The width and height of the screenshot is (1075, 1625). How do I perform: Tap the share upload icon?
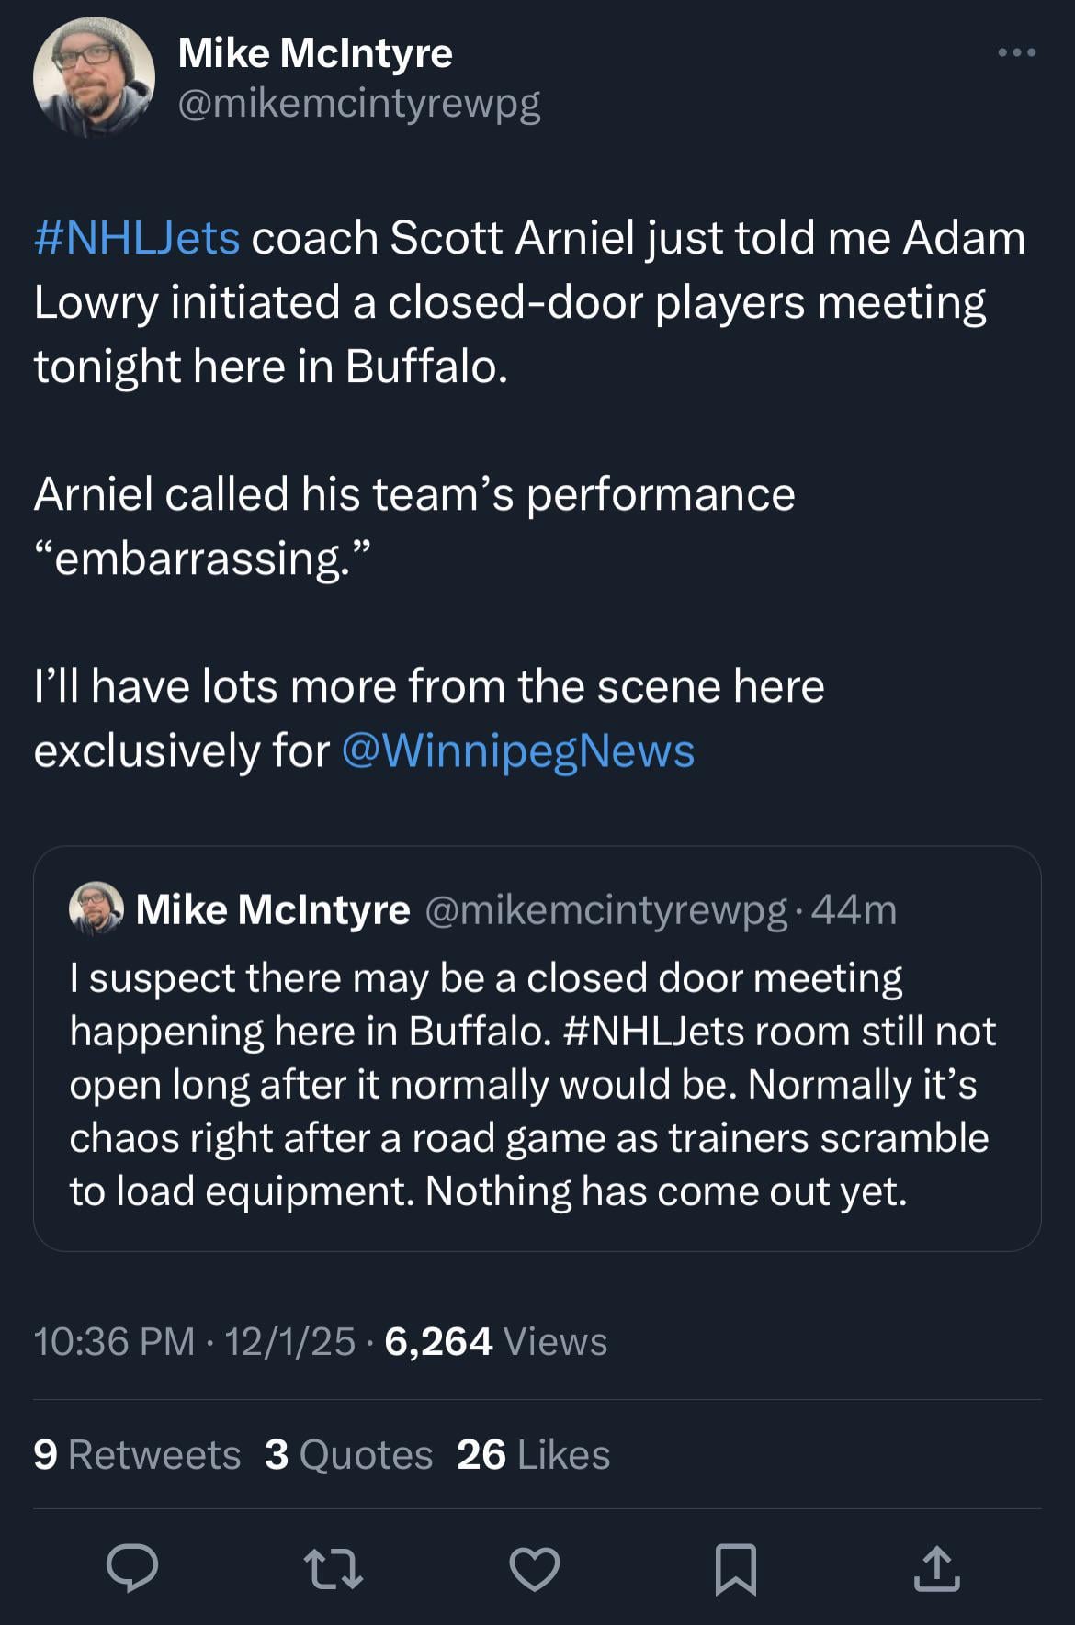point(936,1567)
